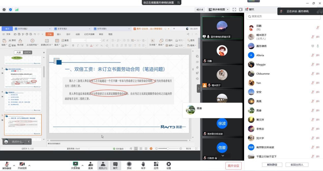Click the slide panel vertical scrollbar
Viewport: 323px width, 171px height.
pos(44,72)
